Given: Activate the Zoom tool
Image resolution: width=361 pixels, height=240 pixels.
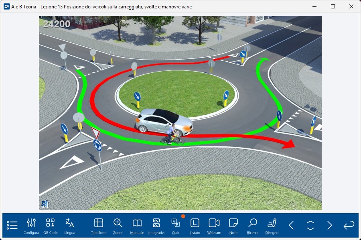Looking at the screenshot, I should click(x=118, y=226).
